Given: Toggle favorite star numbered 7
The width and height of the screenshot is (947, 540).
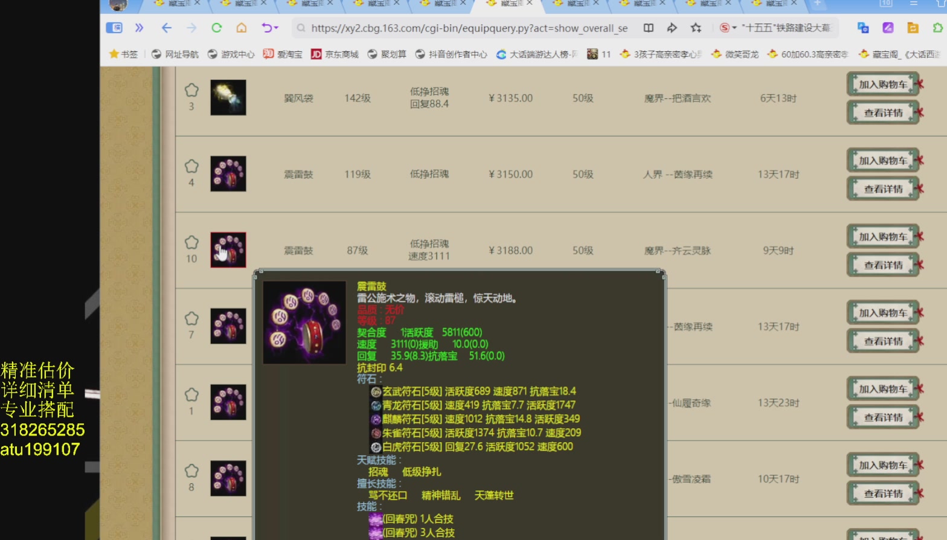Looking at the screenshot, I should click(x=191, y=319).
